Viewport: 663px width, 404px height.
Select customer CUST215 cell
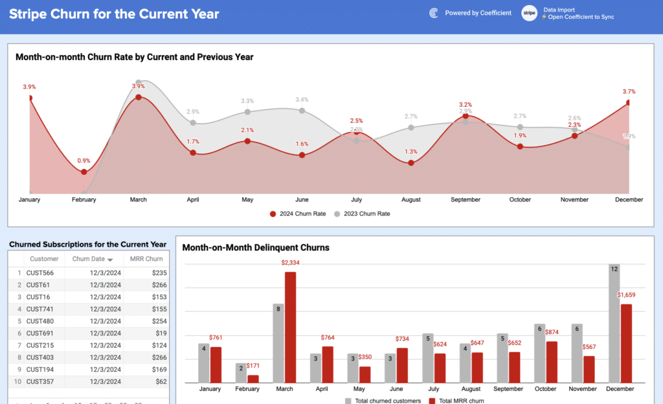[39, 345]
